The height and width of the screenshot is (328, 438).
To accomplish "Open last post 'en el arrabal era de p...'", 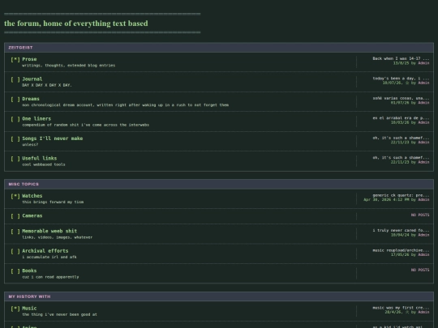I will 401,118.
